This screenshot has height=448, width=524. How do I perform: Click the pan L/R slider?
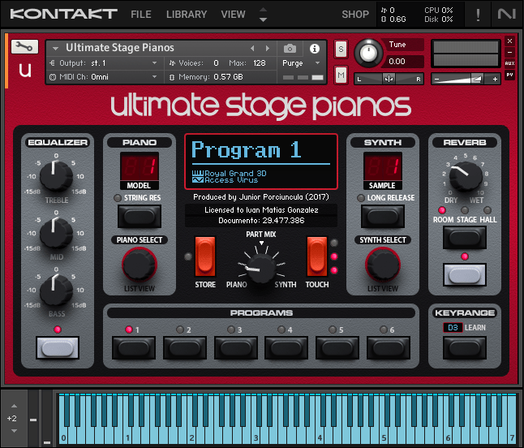(x=389, y=80)
